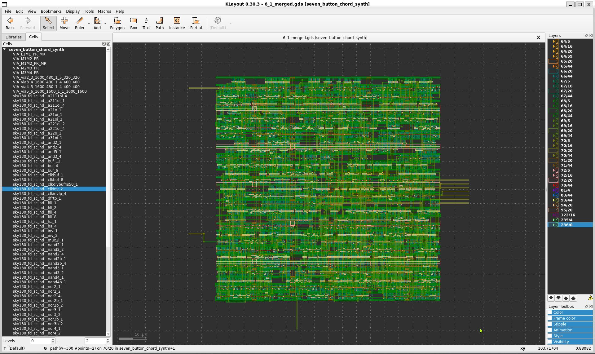Move selected layer up one step
This screenshot has height=354, width=595.
tap(566, 298)
